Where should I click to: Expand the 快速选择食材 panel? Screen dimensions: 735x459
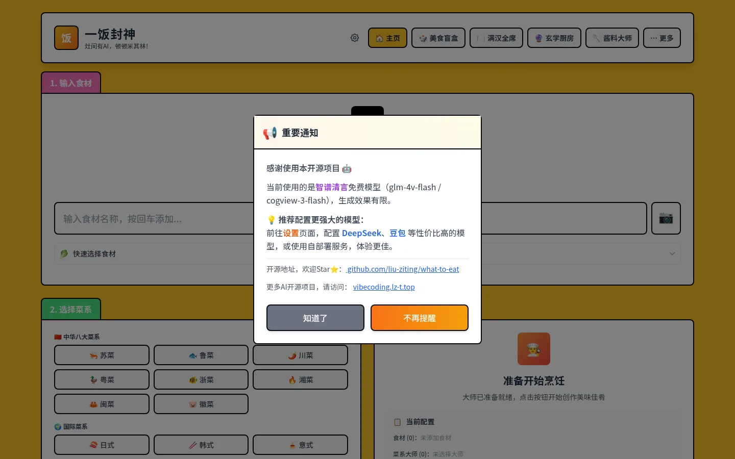367,253
